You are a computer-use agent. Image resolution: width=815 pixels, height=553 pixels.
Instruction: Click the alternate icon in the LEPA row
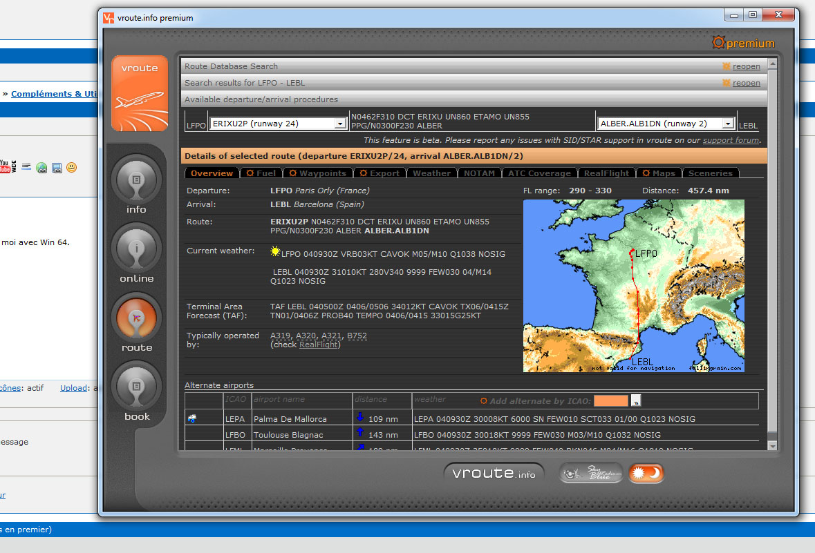tap(191, 418)
